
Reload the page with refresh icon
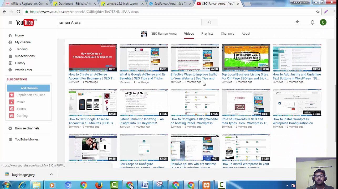point(18,12)
